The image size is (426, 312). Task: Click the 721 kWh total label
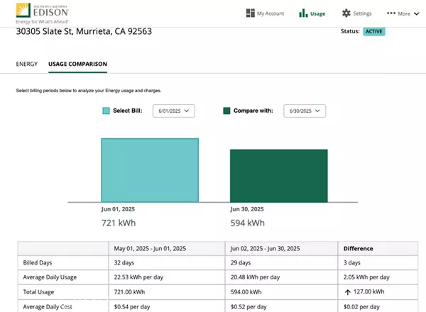(x=119, y=223)
